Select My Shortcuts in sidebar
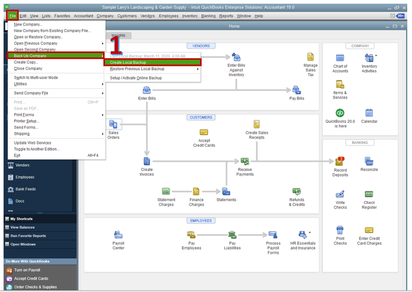 point(40,219)
